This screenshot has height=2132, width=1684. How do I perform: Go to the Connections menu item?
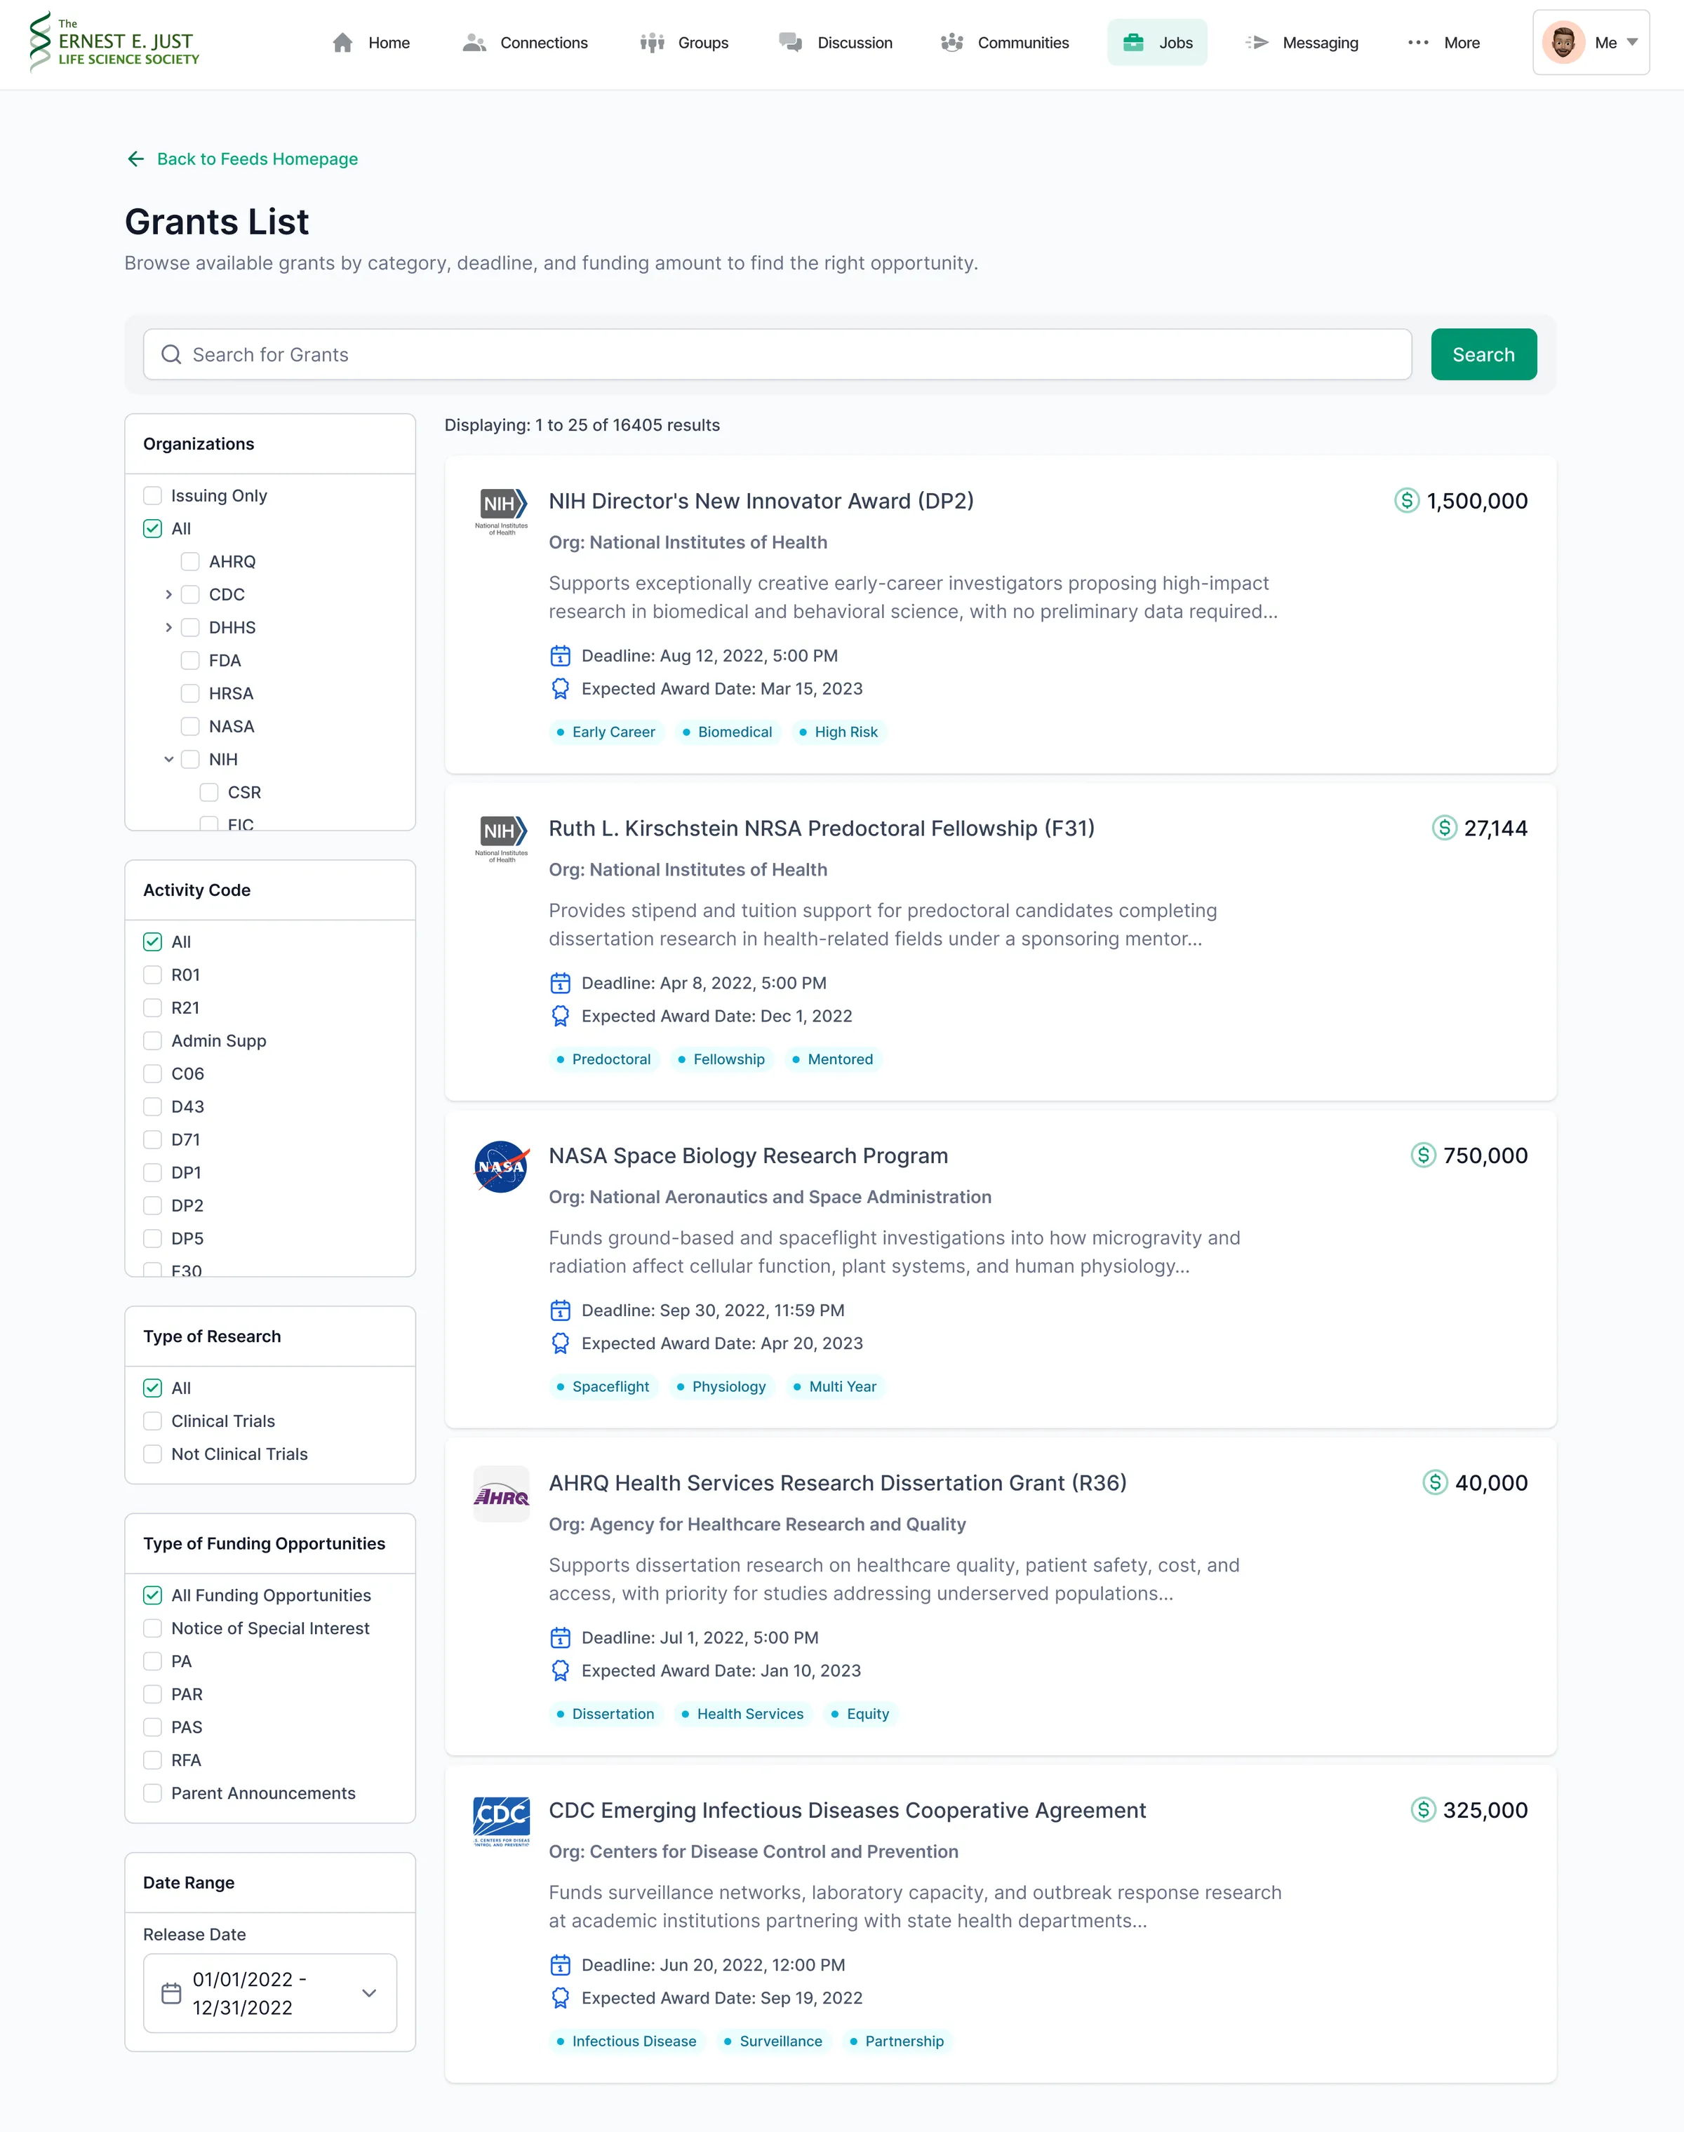tap(526, 42)
